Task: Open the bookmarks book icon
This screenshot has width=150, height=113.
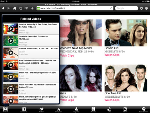Action: coord(26,8)
